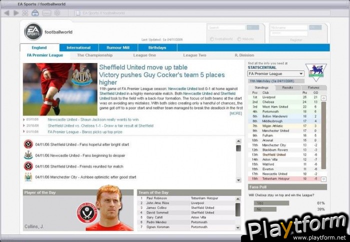The width and height of the screenshot is (350, 242).
Task: Click the greyed-out mail icon in toolbar
Action: (46, 13)
